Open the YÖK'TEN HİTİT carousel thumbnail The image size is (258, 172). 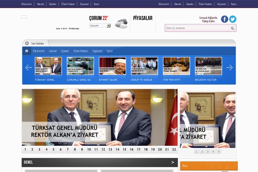(176, 66)
